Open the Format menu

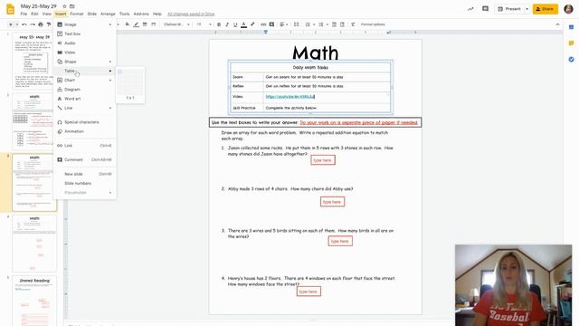[x=76, y=14]
